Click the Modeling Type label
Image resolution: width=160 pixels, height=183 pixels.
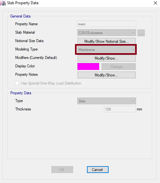(x=27, y=49)
